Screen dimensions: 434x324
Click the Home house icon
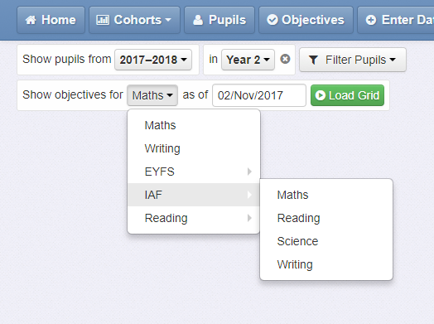pyautogui.click(x=31, y=20)
